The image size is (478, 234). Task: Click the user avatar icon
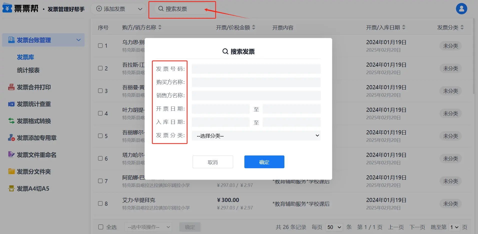coord(461,9)
